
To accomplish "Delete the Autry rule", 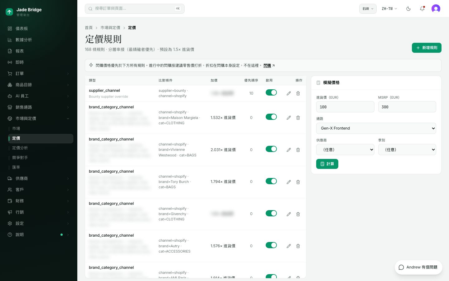I will pyautogui.click(x=298, y=246).
